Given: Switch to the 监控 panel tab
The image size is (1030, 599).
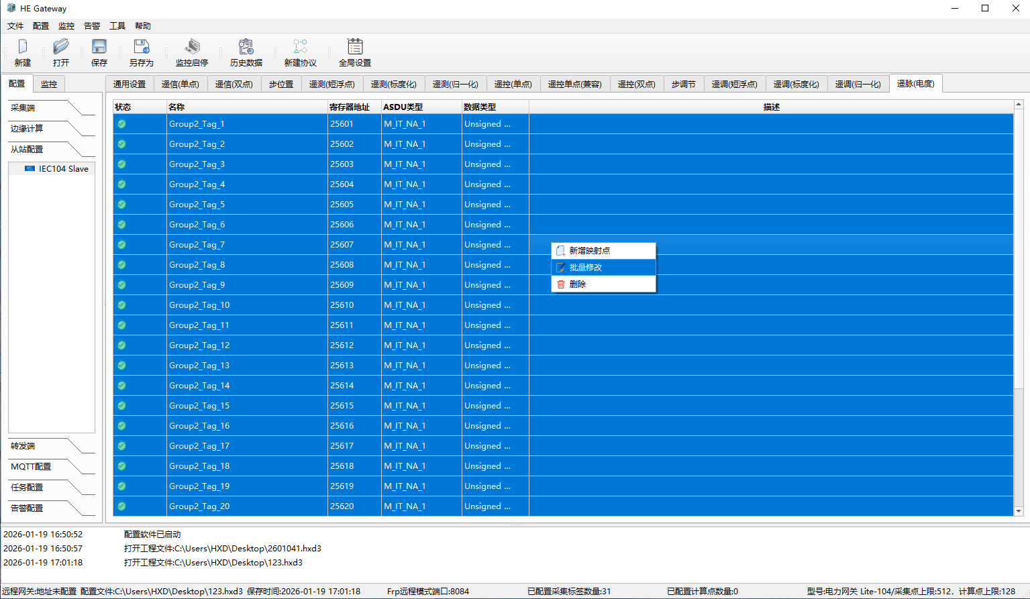Looking at the screenshot, I should pyautogui.click(x=49, y=85).
